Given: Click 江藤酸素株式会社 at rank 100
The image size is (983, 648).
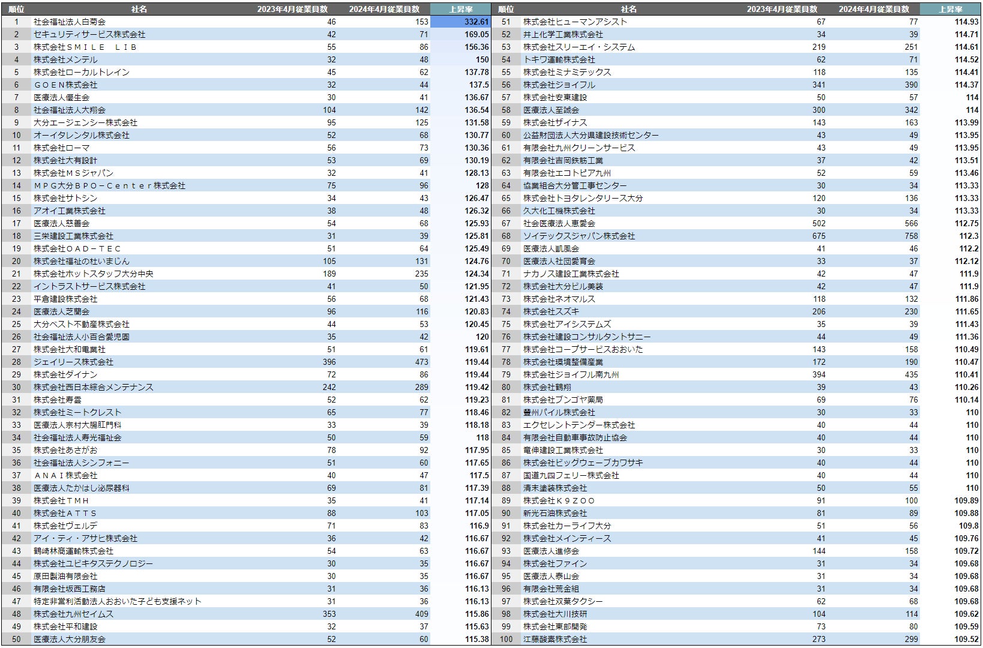Looking at the screenshot, I should tap(555, 639).
